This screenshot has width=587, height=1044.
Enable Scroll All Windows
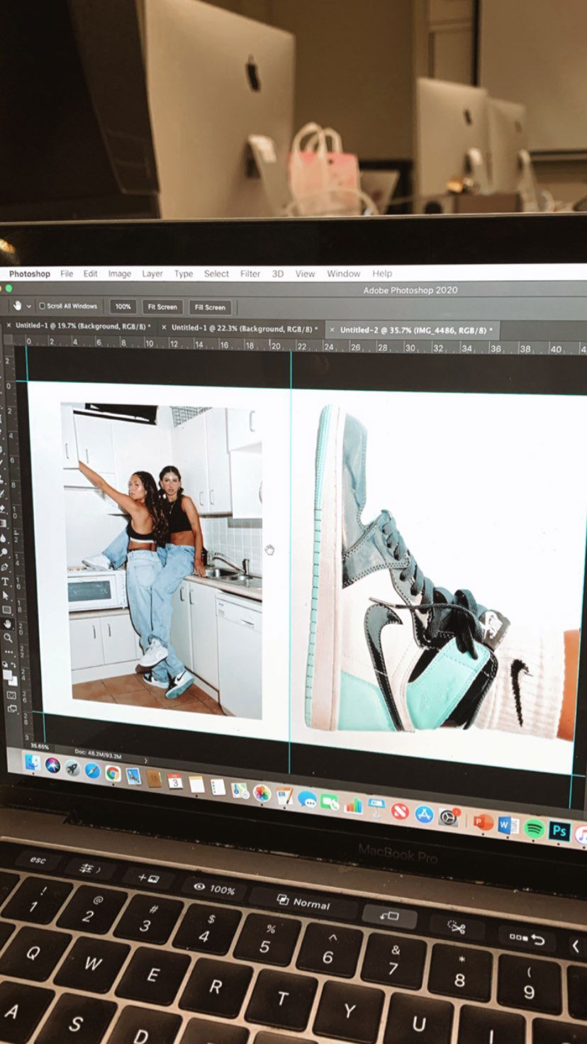[40, 306]
